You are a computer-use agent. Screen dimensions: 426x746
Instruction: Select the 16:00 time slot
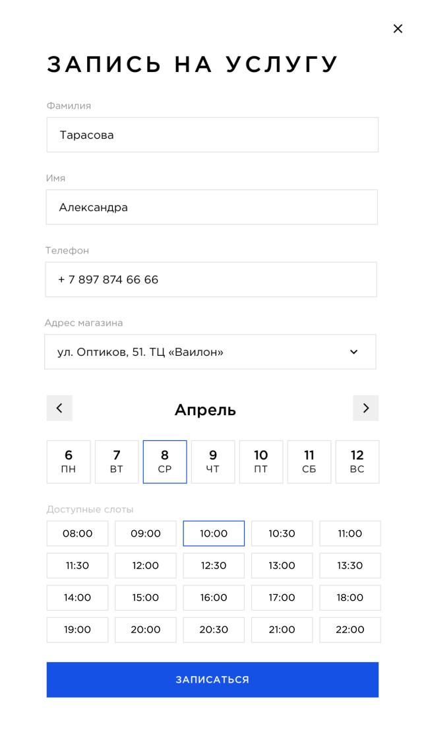point(214,597)
